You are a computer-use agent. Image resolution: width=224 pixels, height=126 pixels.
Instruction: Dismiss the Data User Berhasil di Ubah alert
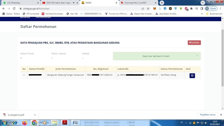coord(197,55)
